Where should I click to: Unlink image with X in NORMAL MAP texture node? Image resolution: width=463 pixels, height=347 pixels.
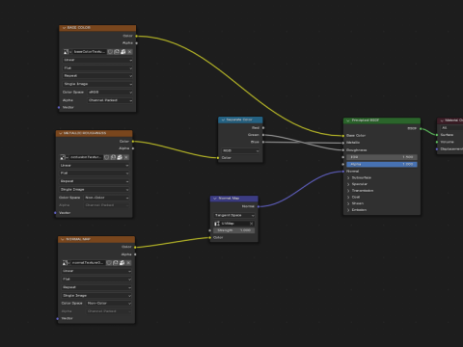pos(128,263)
